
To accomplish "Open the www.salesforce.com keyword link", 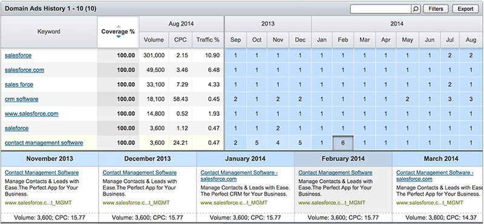I will coord(31,114).
